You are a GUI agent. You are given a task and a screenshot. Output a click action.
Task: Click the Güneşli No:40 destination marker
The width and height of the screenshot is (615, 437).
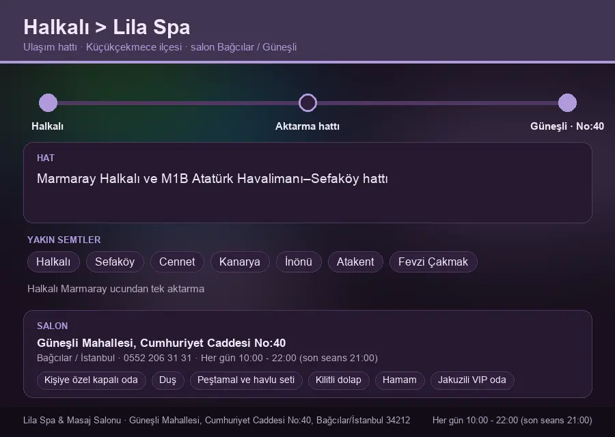pos(567,102)
